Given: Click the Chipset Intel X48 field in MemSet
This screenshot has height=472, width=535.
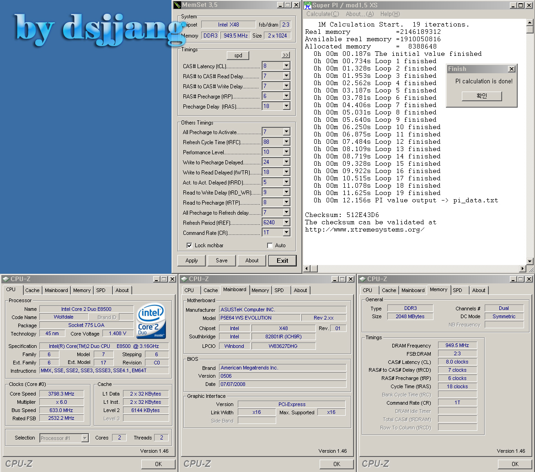Looking at the screenshot, I should pos(228,25).
